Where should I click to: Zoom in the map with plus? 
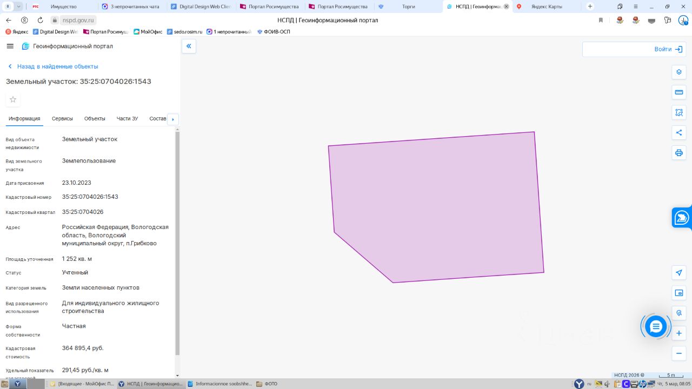(x=679, y=333)
